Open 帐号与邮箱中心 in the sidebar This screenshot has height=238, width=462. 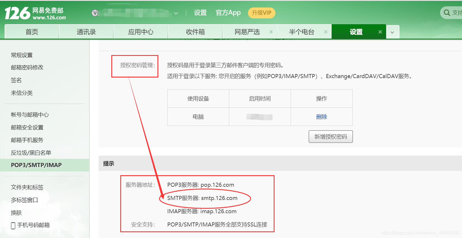(x=30, y=115)
